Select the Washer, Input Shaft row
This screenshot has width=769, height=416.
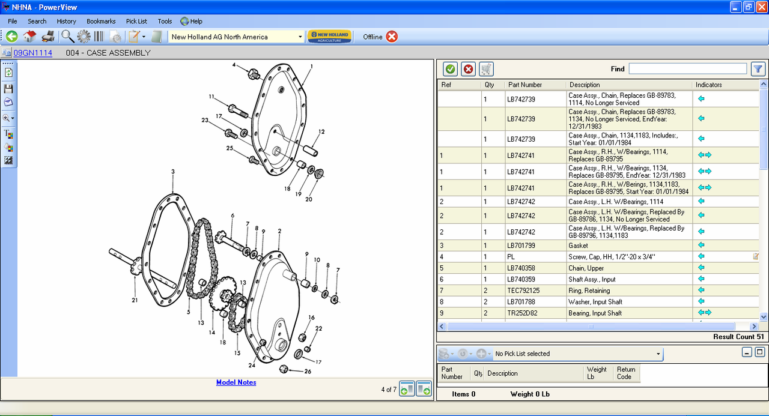tap(598, 302)
